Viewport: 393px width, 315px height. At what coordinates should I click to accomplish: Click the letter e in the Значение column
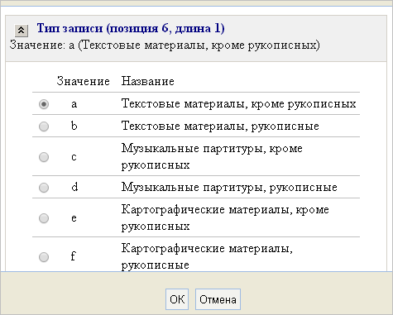click(x=74, y=218)
